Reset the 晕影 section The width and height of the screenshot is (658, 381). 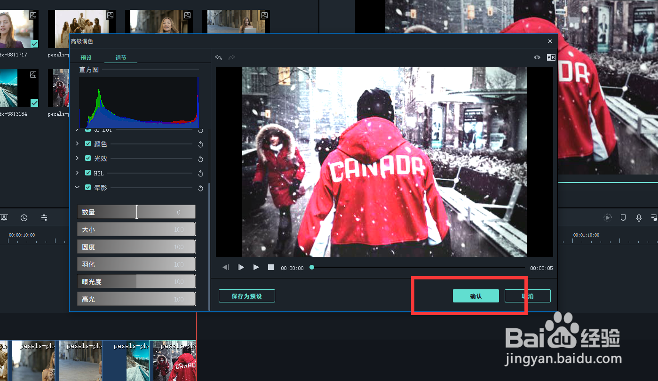point(200,188)
